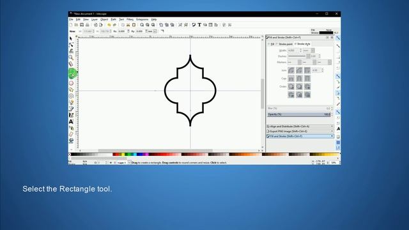Open the end Markers dropdown
409x230 pixels.
point(325,63)
